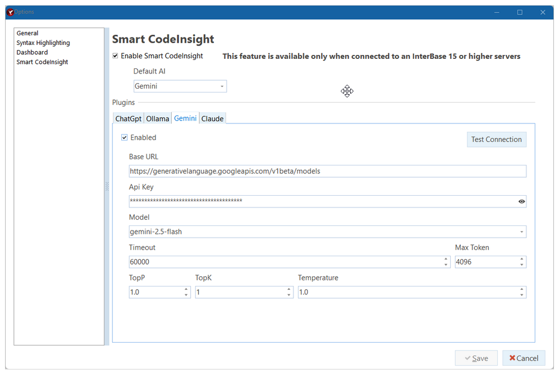
Task: Open the Claude plugin tab
Action: tap(213, 119)
